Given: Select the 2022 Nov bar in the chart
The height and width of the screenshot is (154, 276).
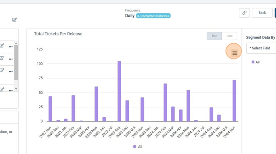Looking at the screenshot, I should pos(50,109).
